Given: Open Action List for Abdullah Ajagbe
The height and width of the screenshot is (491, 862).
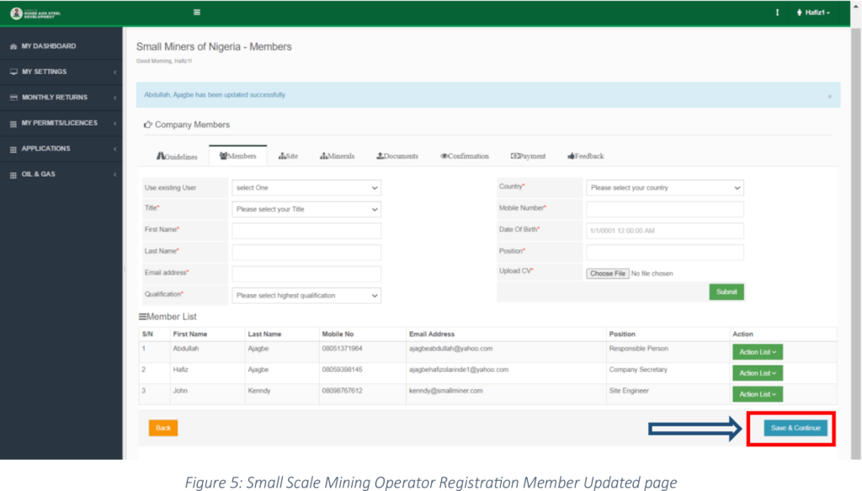Looking at the screenshot, I should click(757, 352).
